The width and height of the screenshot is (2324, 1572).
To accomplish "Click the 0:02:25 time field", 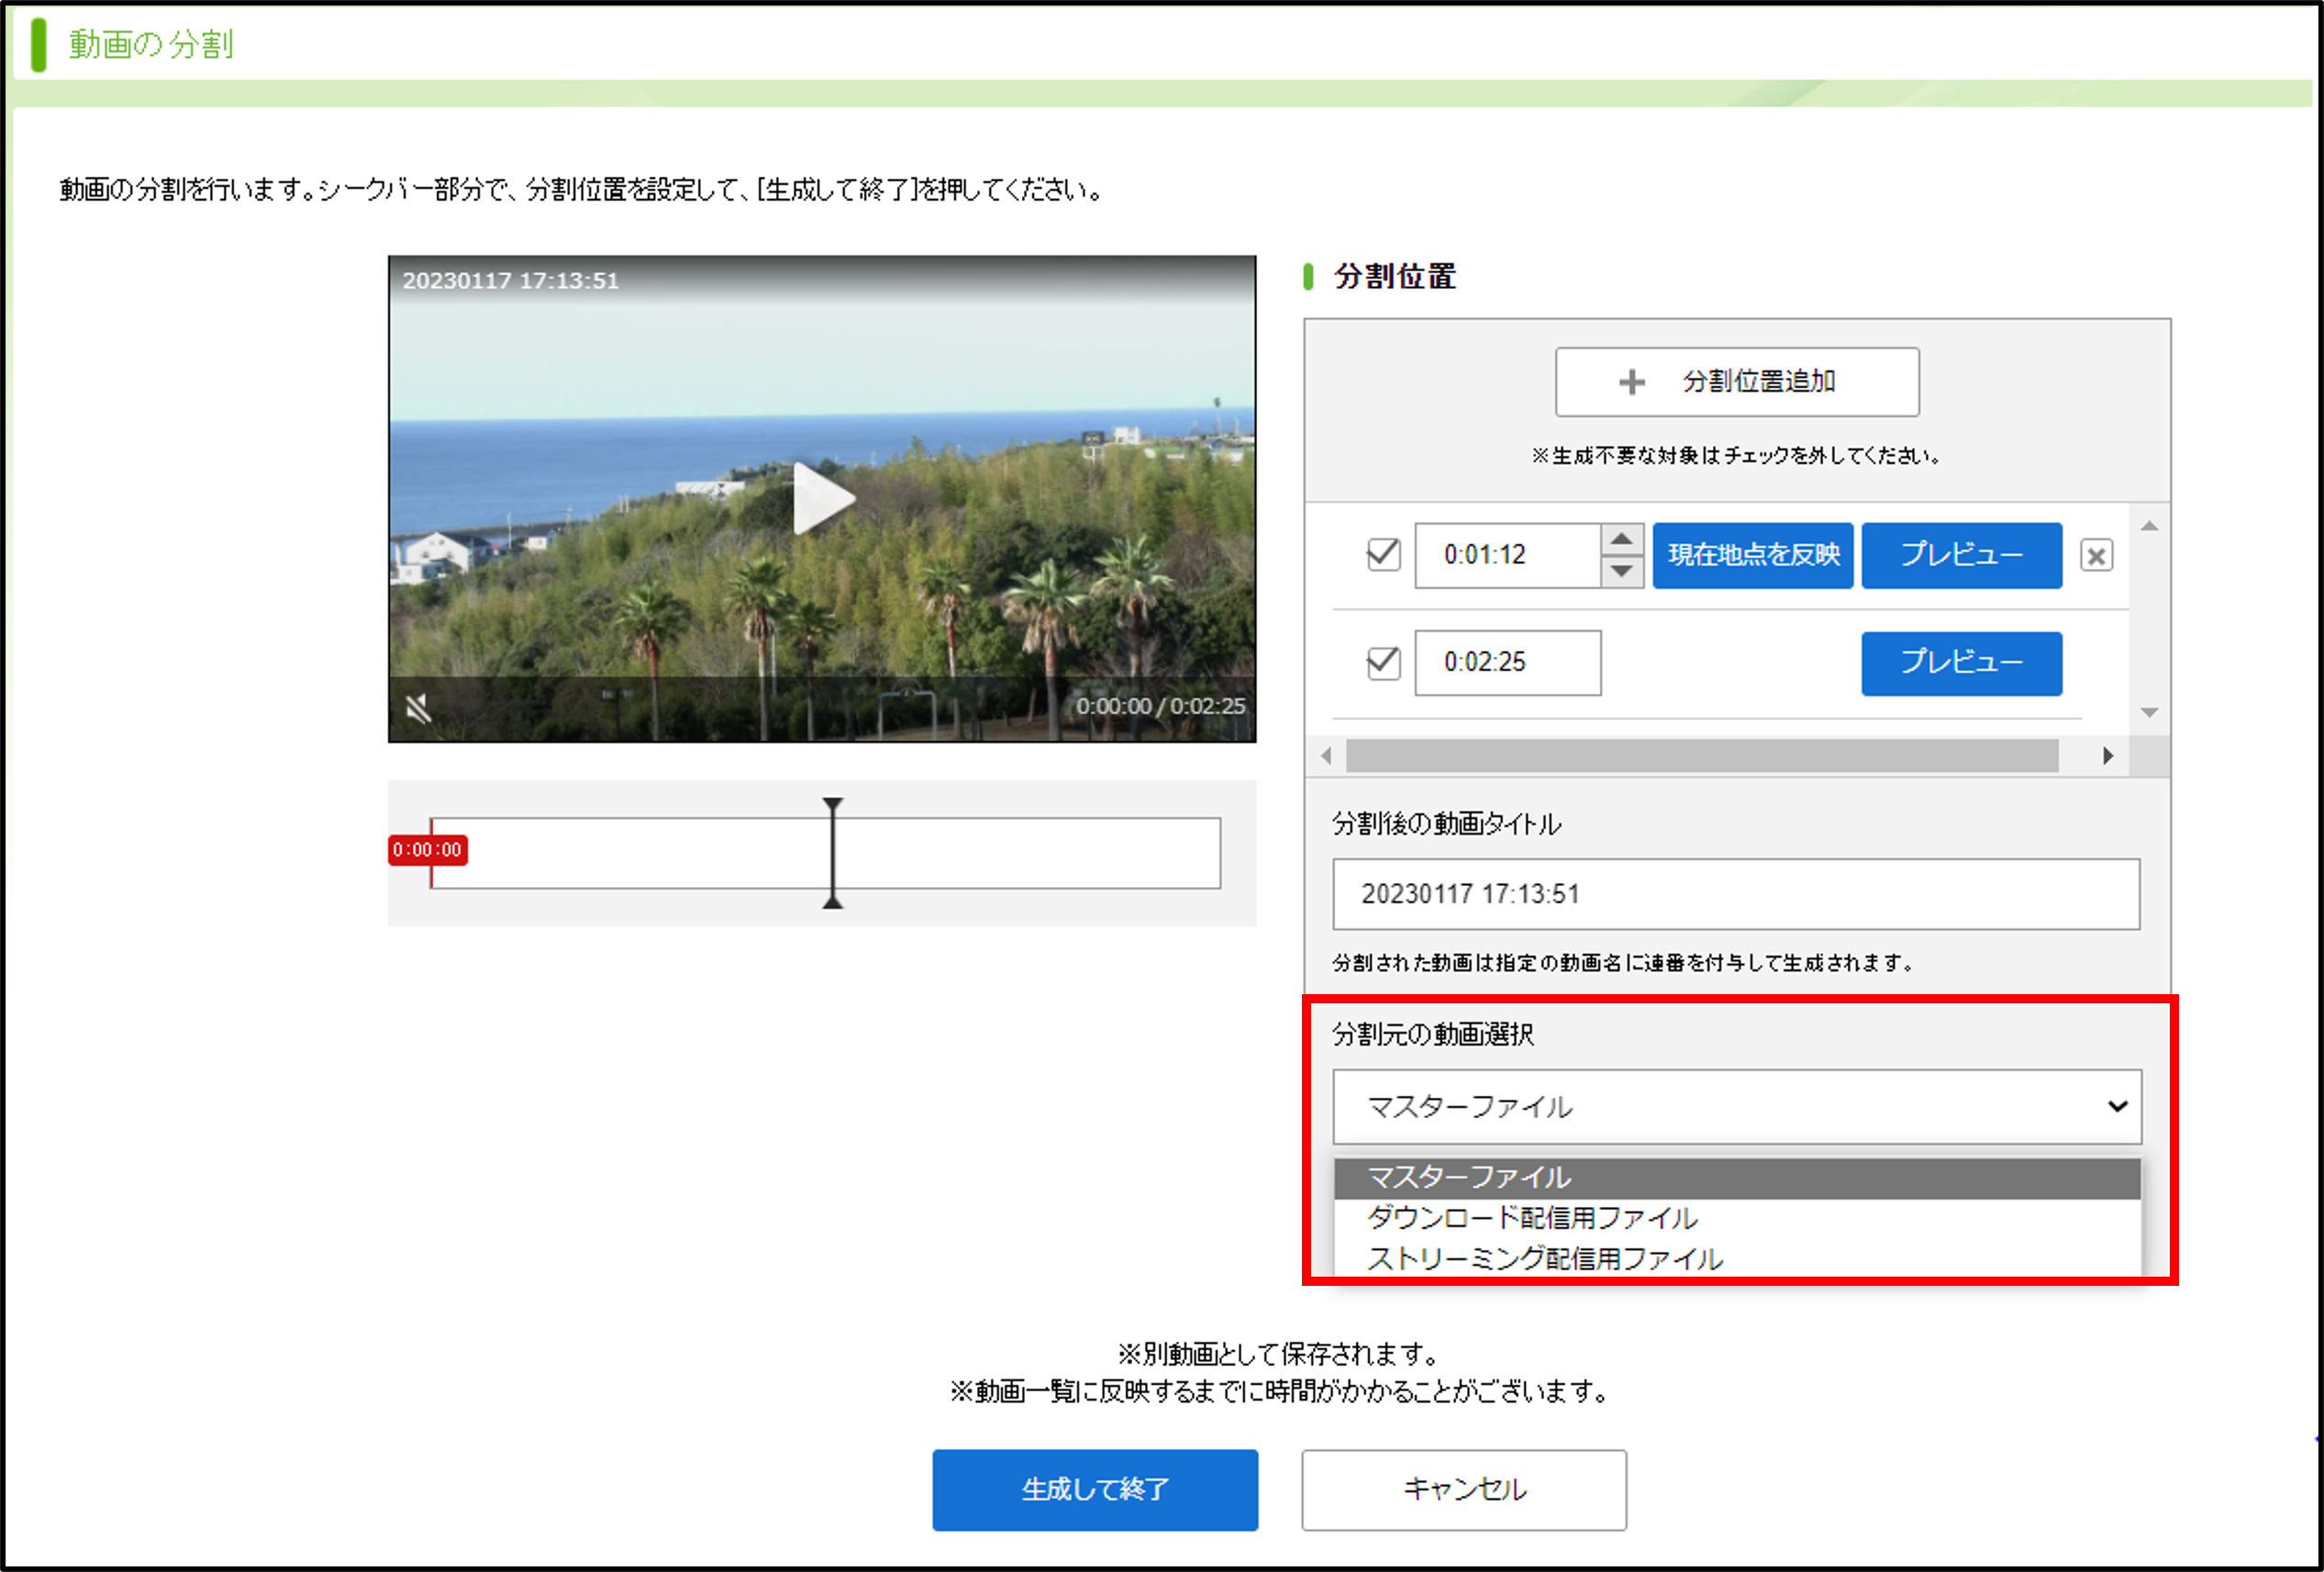I will coord(1507,662).
